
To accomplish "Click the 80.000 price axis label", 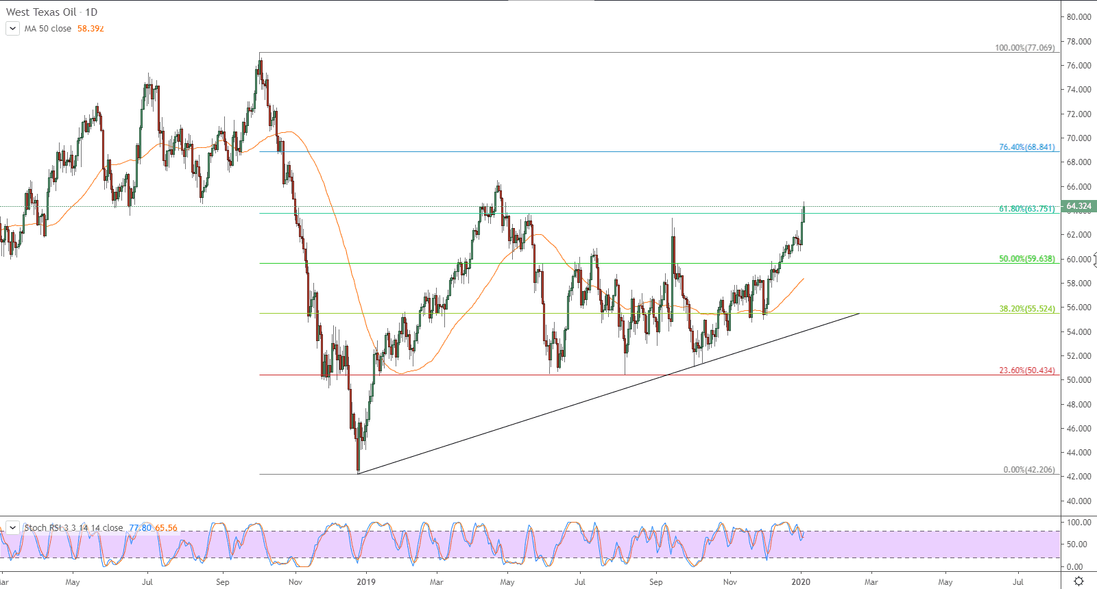I will [x=1079, y=17].
